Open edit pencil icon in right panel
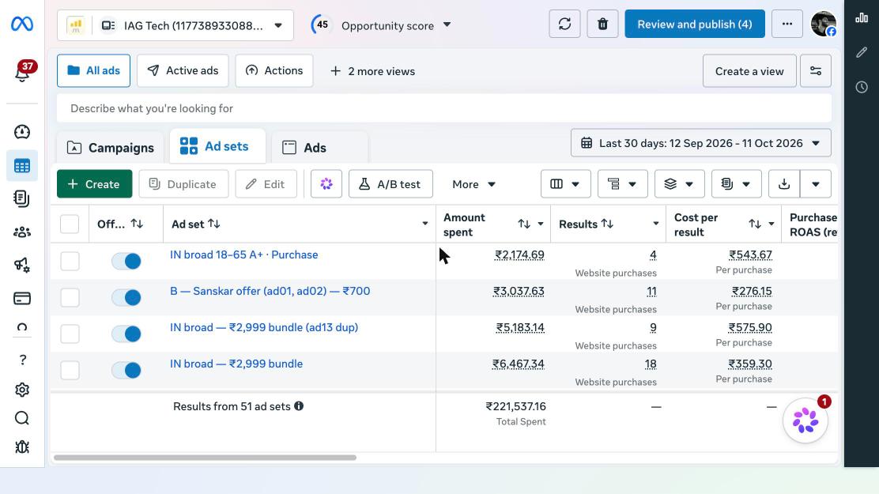 862,53
